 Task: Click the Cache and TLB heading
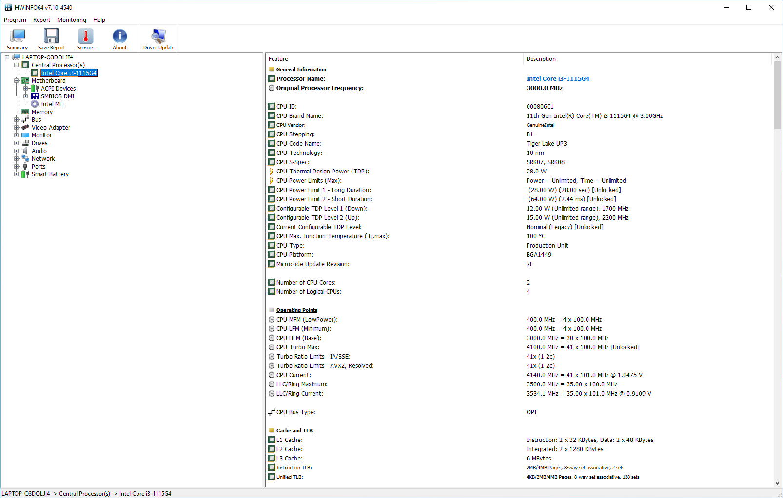[294, 431]
